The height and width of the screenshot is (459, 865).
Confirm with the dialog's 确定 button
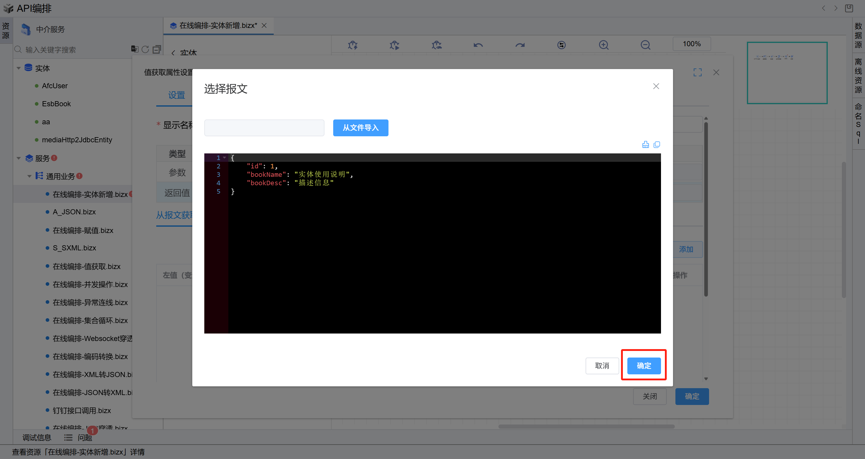coord(644,366)
